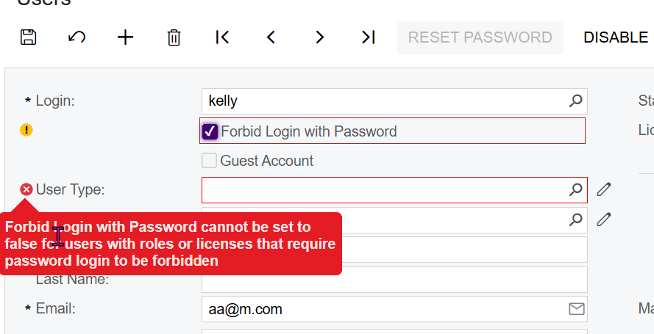This screenshot has height=334, width=654.
Task: Click the Save disk icon
Action: (29, 37)
